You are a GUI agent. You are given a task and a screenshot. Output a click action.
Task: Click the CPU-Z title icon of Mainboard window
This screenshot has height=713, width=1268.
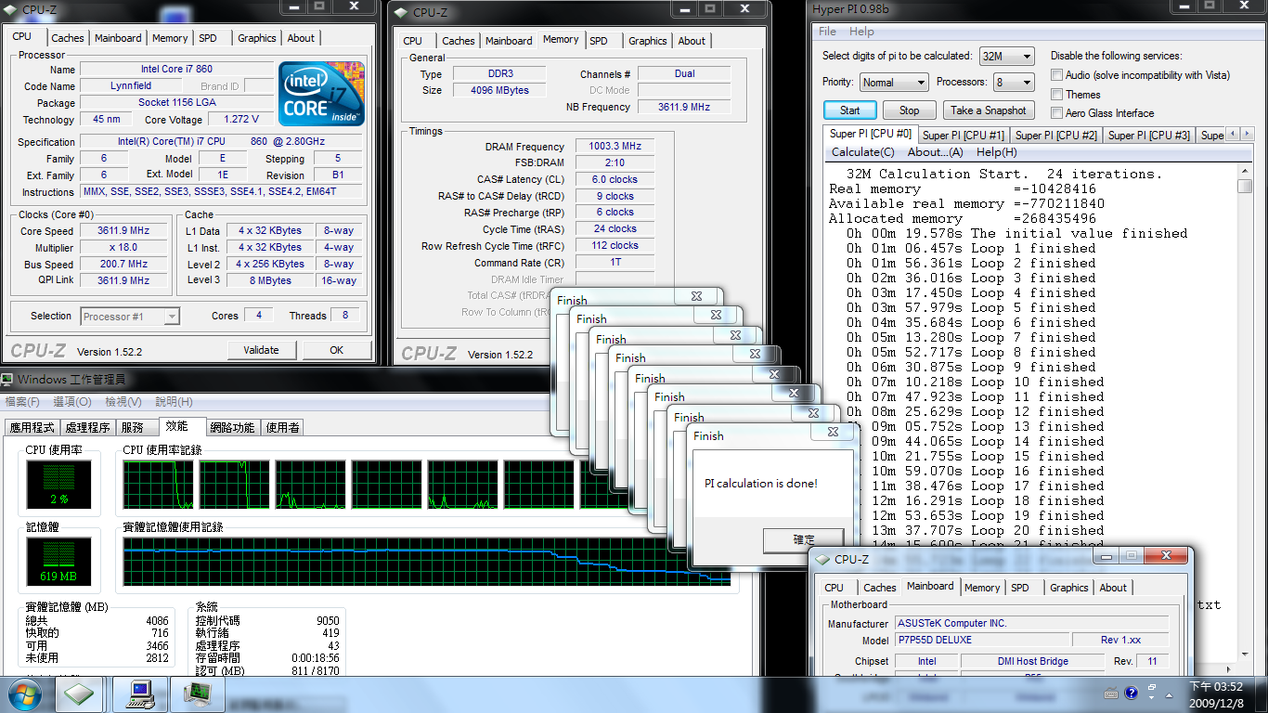pyautogui.click(x=822, y=559)
